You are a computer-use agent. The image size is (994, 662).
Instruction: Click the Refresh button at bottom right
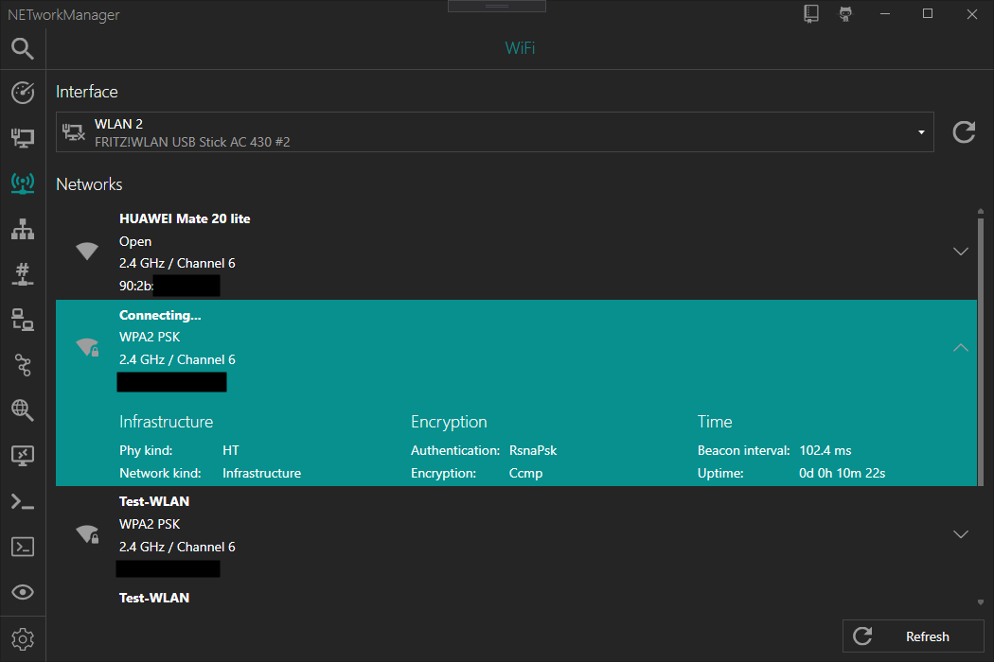tap(913, 636)
